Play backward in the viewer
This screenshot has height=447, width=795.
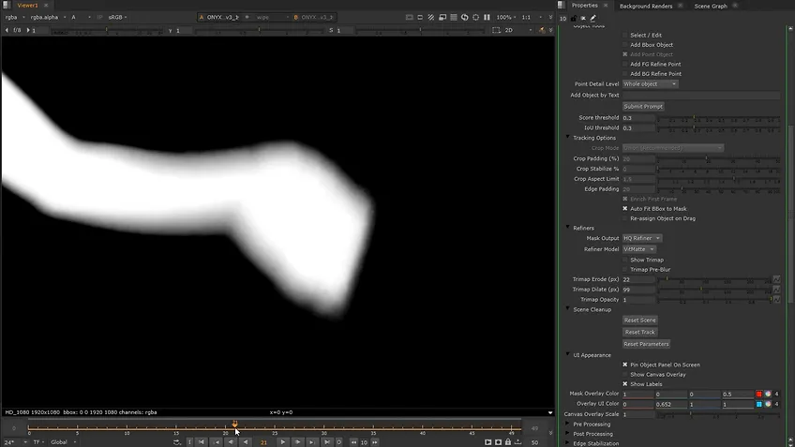coord(246,442)
